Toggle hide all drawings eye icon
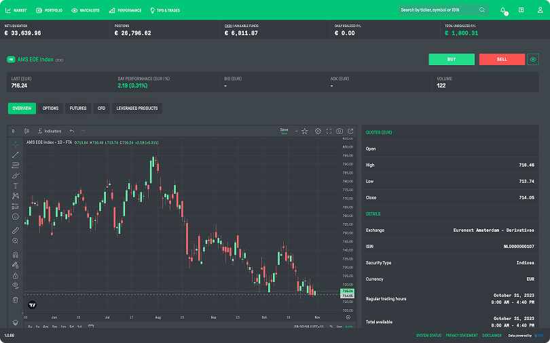Viewport: 550px width, 343px height. click(16, 285)
